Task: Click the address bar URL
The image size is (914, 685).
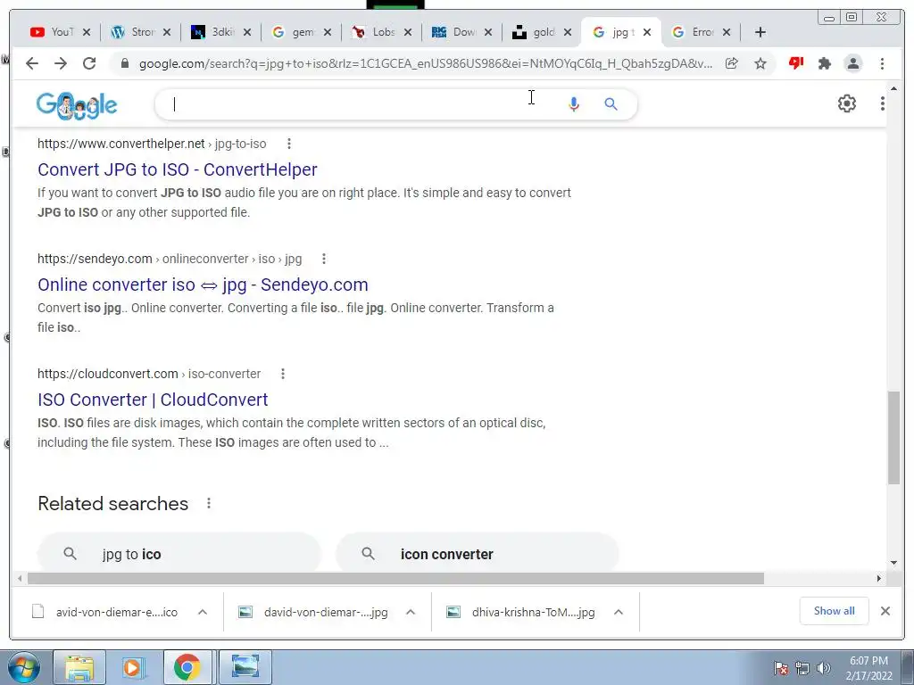Action: coord(426,63)
